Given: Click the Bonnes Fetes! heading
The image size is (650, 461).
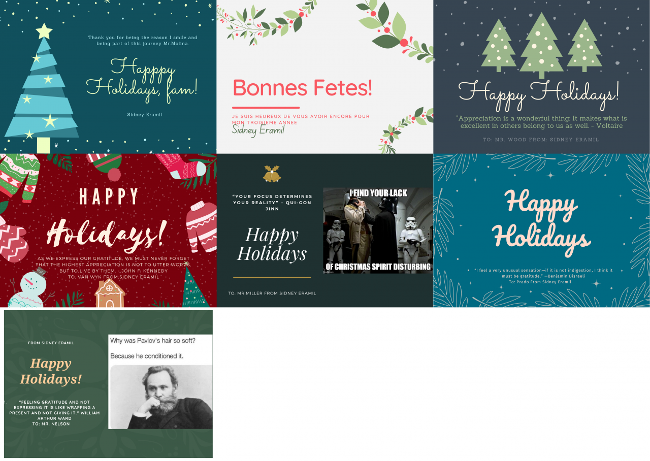Looking at the screenshot, I should (x=302, y=88).
